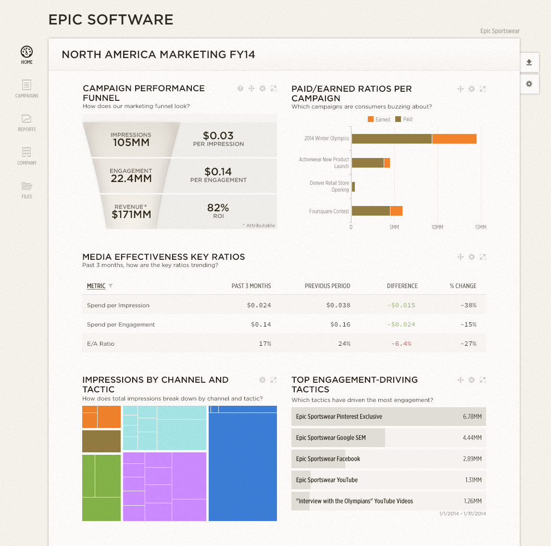Click 2014 Winter Olympics paid bar segment
This screenshot has width=551, height=546.
click(392, 139)
